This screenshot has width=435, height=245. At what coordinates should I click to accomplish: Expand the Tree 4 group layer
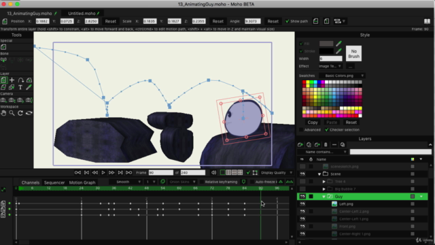click(x=324, y=182)
